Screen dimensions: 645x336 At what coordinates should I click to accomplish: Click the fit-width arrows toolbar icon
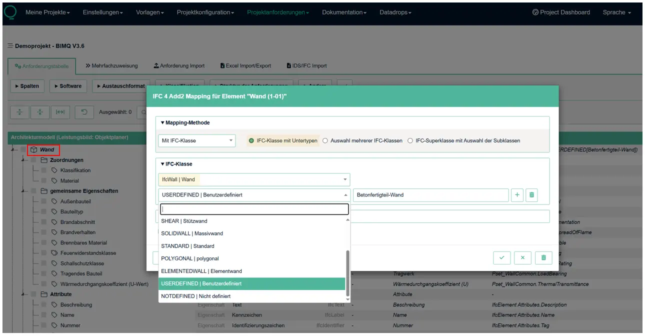60,112
